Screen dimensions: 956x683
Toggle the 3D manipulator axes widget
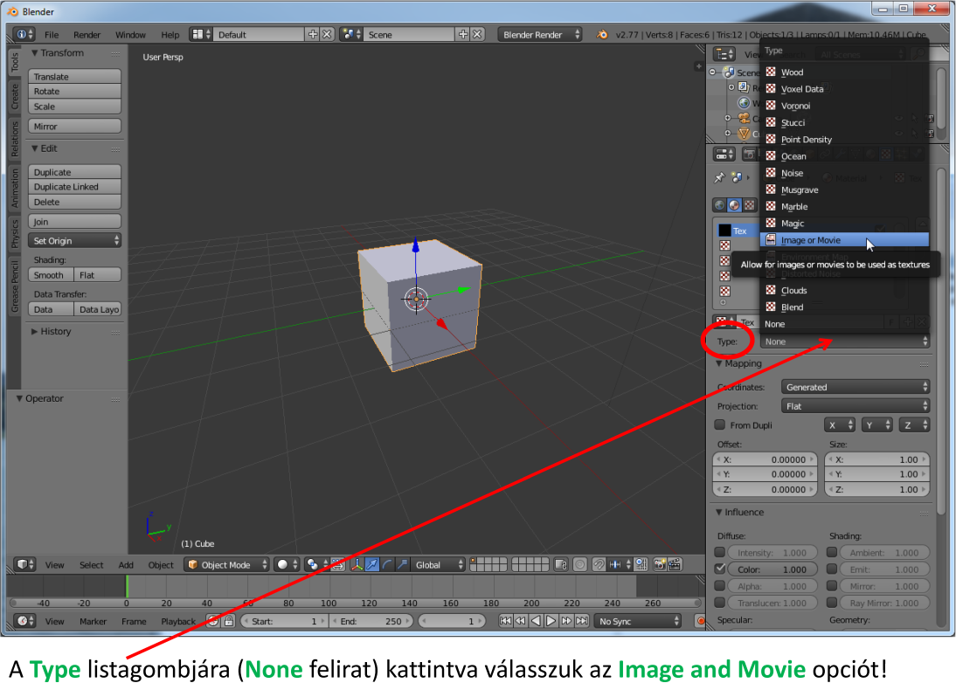357,565
